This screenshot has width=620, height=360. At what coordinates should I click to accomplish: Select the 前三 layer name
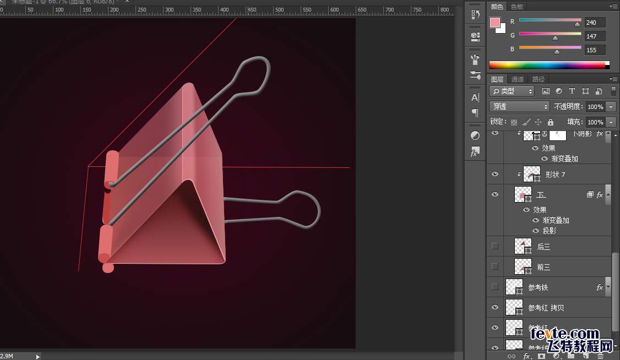[543, 267]
